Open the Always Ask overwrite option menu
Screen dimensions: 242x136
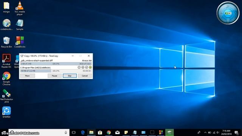coord(87,60)
